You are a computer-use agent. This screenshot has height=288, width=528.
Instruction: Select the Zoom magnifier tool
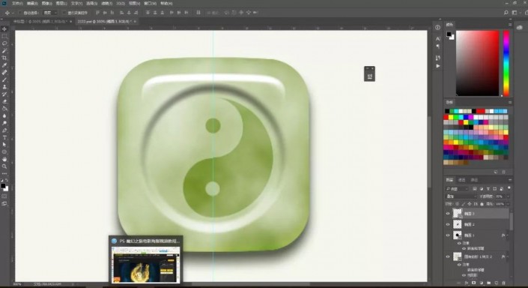pyautogui.click(x=4, y=166)
